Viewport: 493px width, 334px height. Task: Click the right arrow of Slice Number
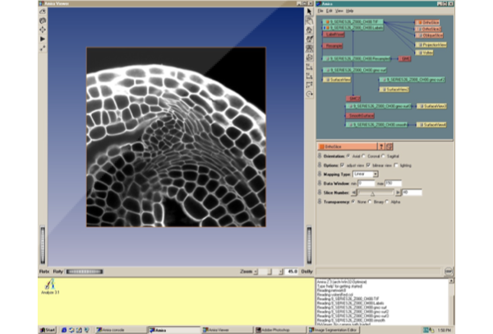(399, 193)
